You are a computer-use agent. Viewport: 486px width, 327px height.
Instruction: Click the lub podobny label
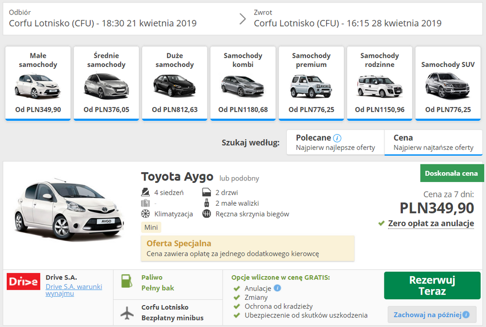point(239,179)
